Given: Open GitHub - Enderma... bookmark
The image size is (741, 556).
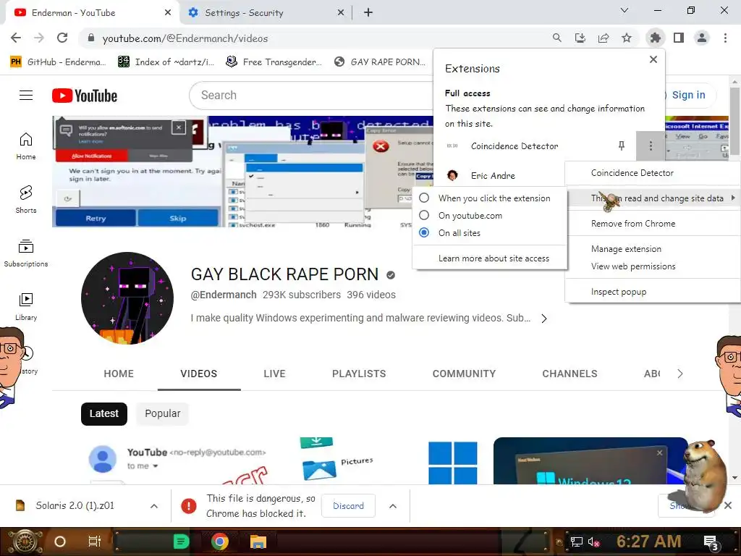Looking at the screenshot, I should tap(58, 62).
